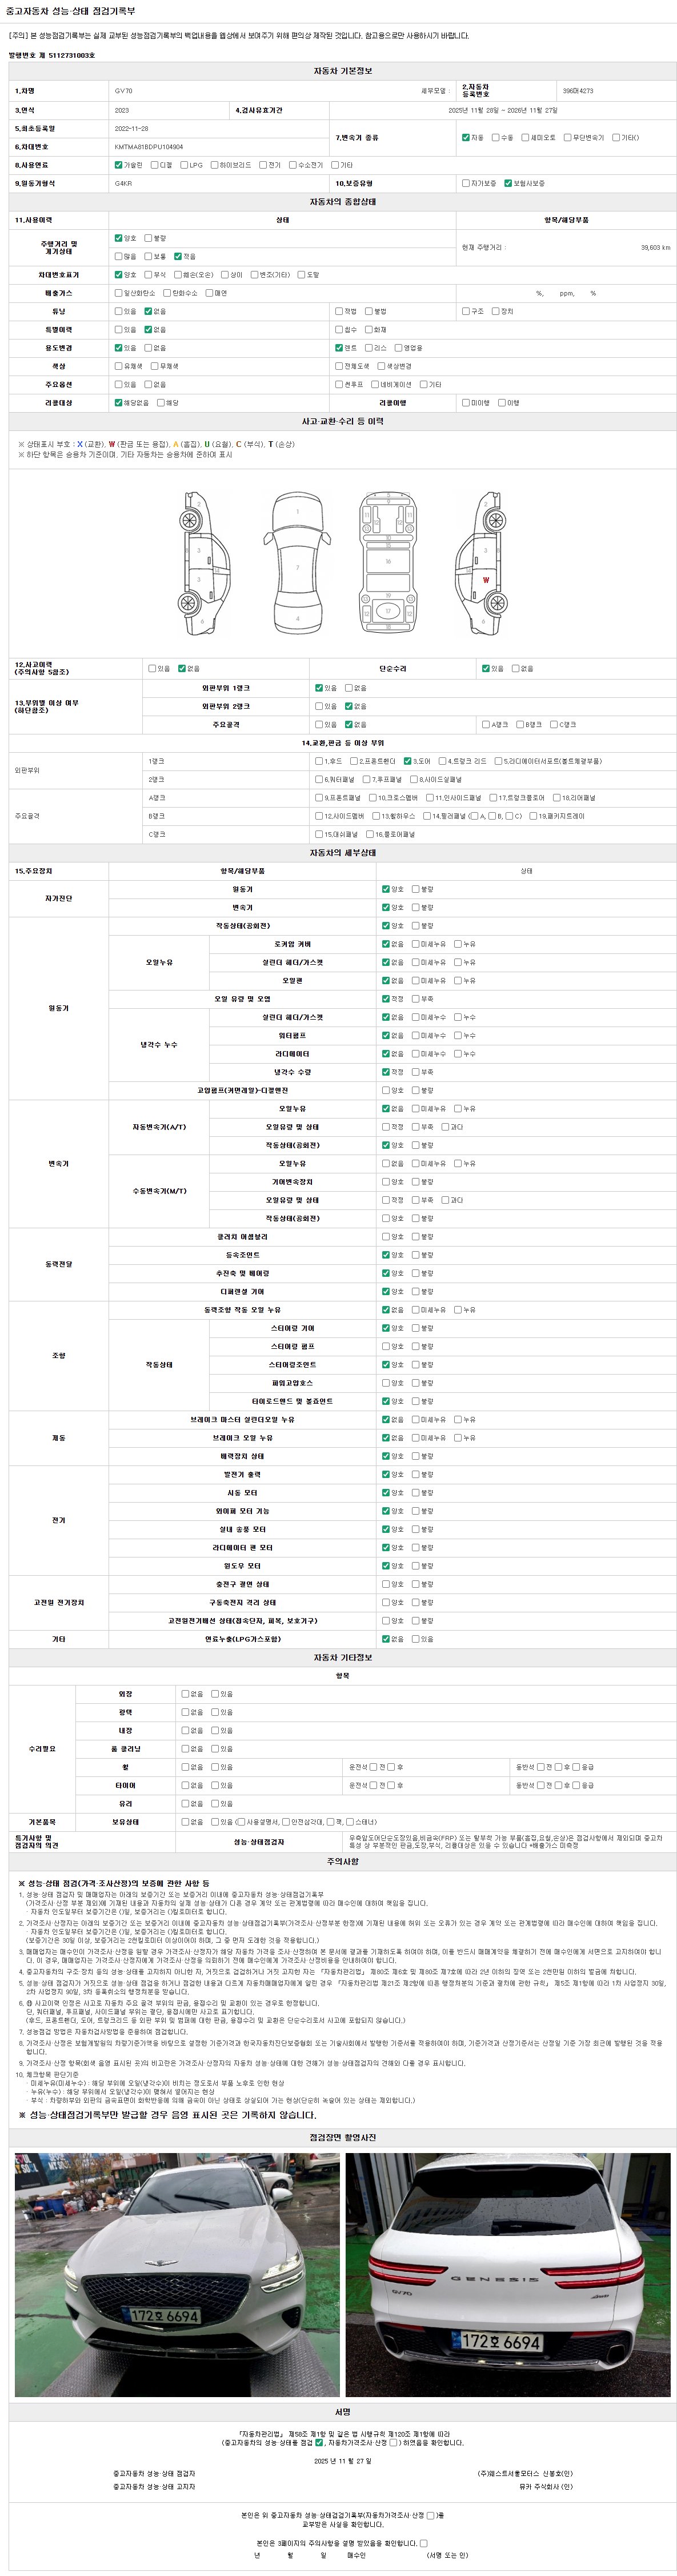This screenshot has height=2576, width=677.
Task: Check the 썬루프 main option checkbox
Action: pyautogui.click(x=339, y=384)
